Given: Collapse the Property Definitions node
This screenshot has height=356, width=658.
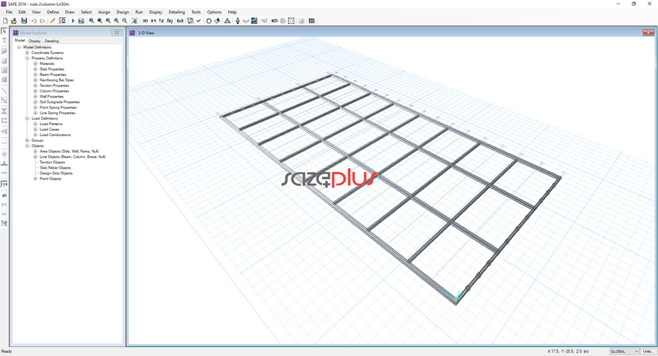Looking at the screenshot, I should click(x=27, y=58).
